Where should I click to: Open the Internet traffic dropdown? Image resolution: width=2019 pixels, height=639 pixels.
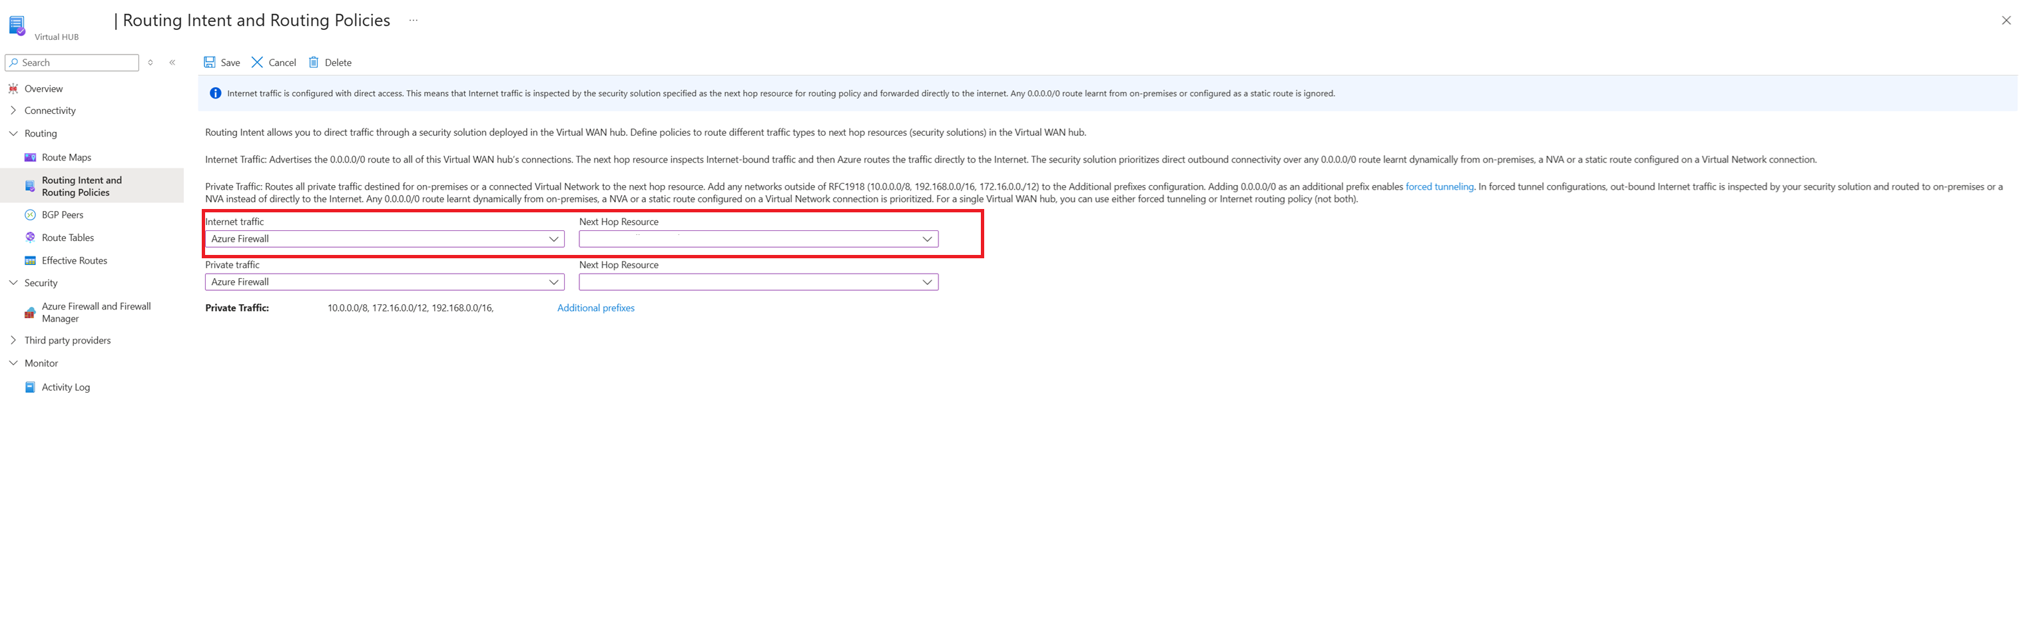tap(385, 239)
